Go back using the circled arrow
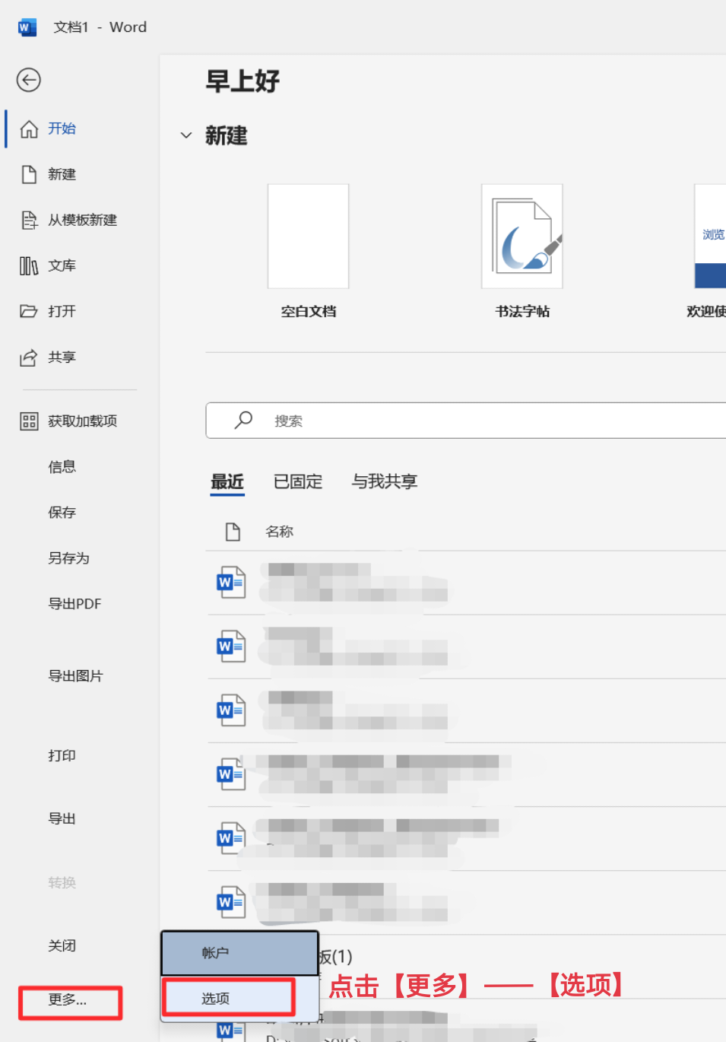726x1042 pixels. (x=29, y=80)
